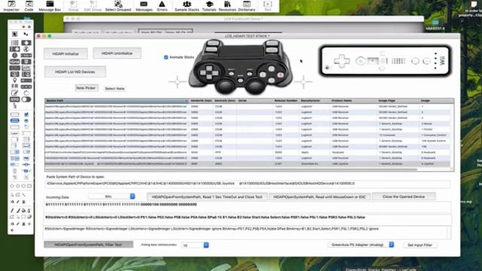This screenshot has height=271, width=482.
Task: Click the system path input field
Action: [248, 184]
